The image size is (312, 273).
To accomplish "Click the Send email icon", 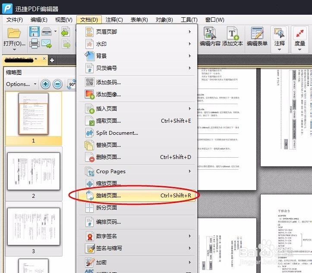I will (x=47, y=43).
